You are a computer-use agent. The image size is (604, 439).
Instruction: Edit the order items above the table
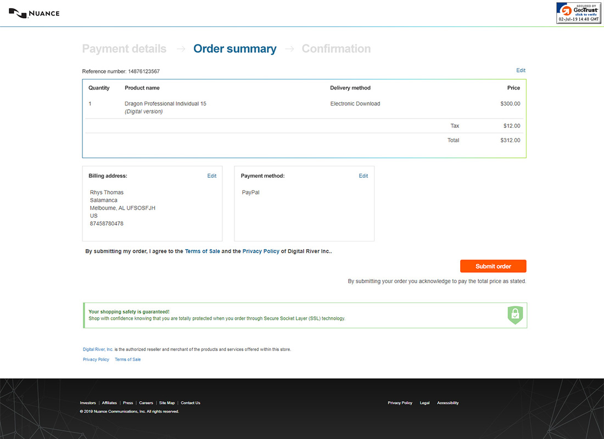click(x=521, y=70)
